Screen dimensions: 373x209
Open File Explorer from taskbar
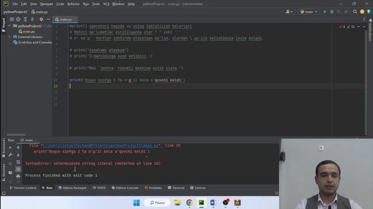click(177, 203)
